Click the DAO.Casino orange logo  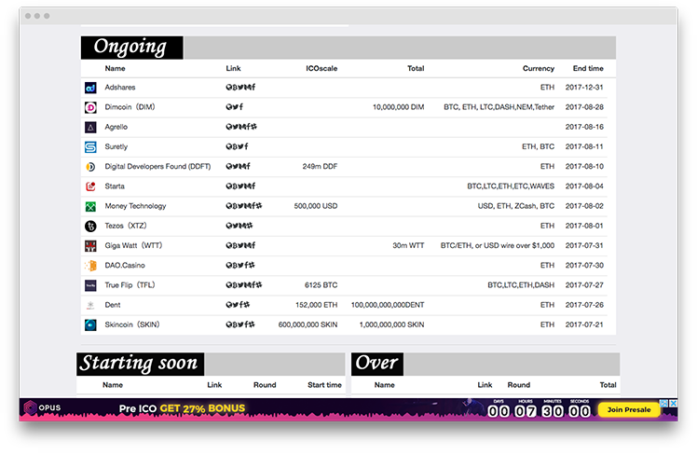[x=90, y=266]
